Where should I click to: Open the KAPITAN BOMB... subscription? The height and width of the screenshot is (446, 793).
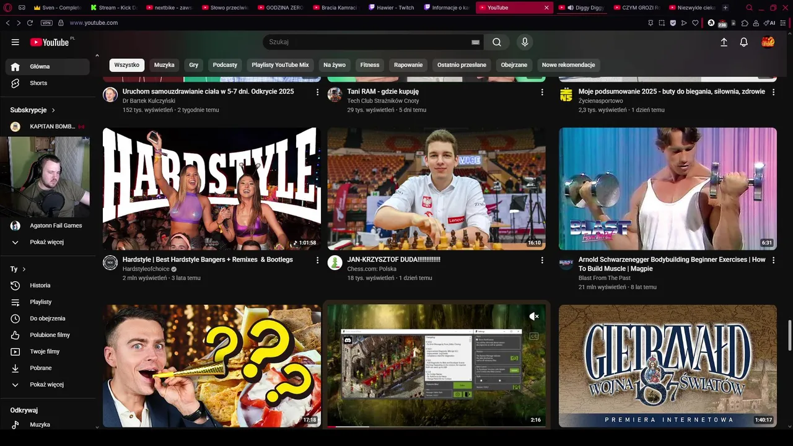[x=47, y=126]
